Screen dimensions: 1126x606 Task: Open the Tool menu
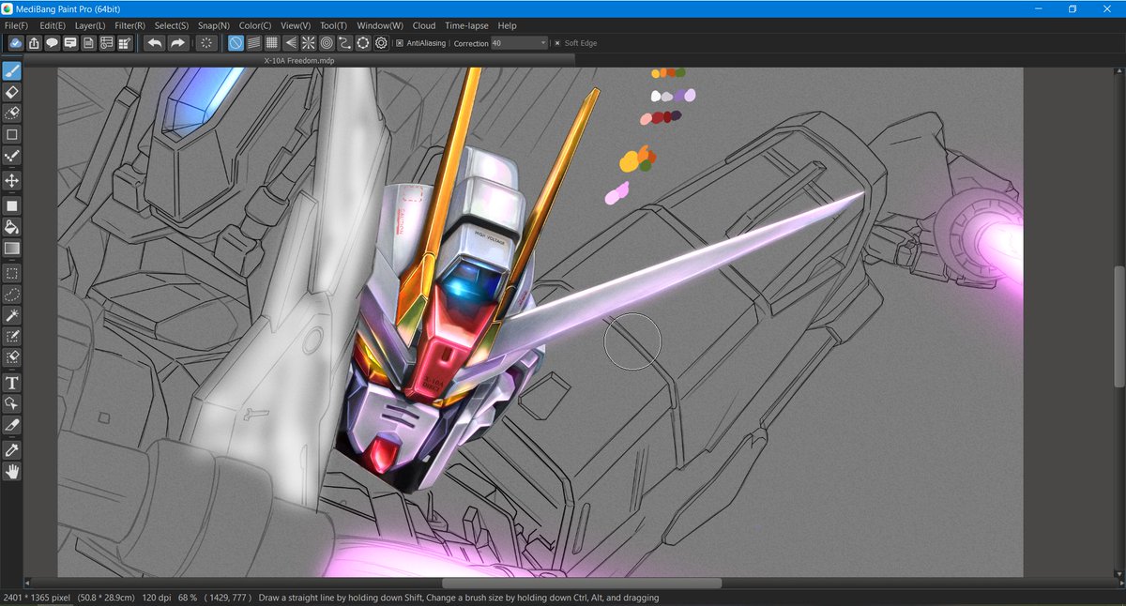click(333, 25)
